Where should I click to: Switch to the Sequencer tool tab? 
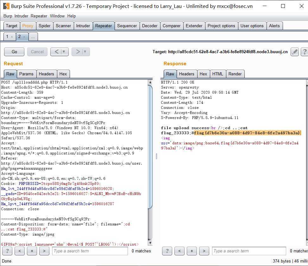[x=127, y=26]
